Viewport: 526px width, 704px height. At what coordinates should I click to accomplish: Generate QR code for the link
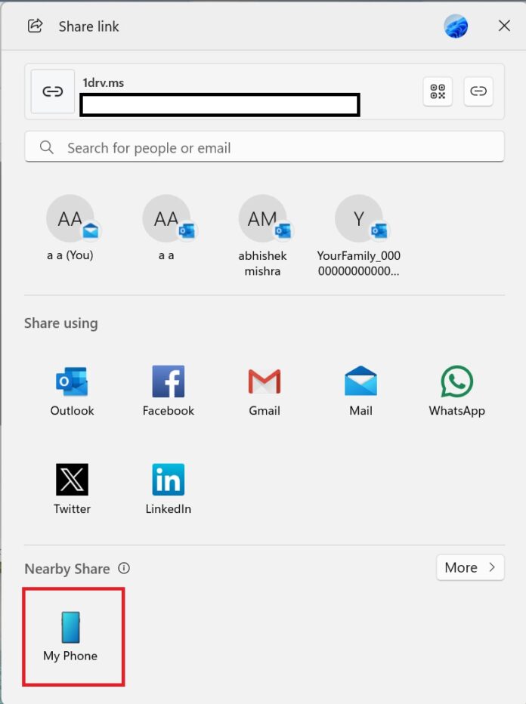coord(438,91)
